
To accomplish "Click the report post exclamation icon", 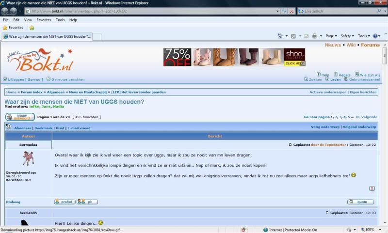I will point(372,188).
